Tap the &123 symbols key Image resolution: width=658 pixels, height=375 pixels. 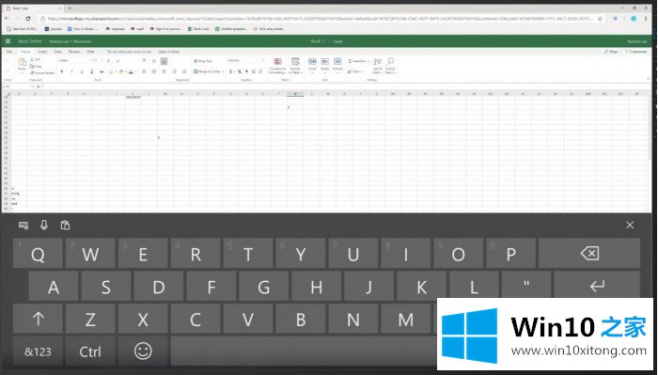pyautogui.click(x=38, y=352)
